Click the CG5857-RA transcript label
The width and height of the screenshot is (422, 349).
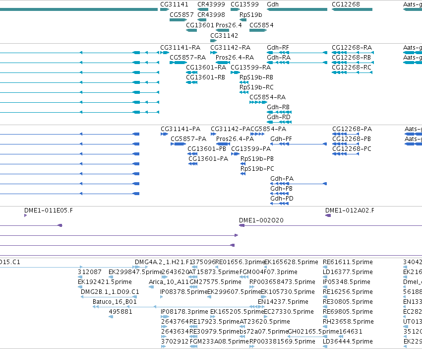(x=187, y=58)
